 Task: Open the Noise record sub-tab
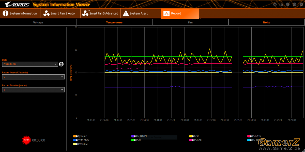(x=267, y=22)
